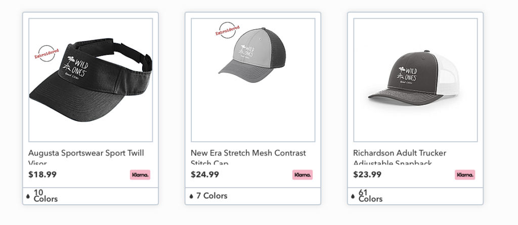This screenshot has width=518, height=225.
Task: Click the droplet icon beside 61 Colors
Action: pos(353,196)
